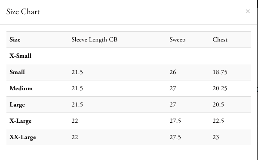Select the Chest column header
The height and width of the screenshot is (160, 258).
pos(220,39)
